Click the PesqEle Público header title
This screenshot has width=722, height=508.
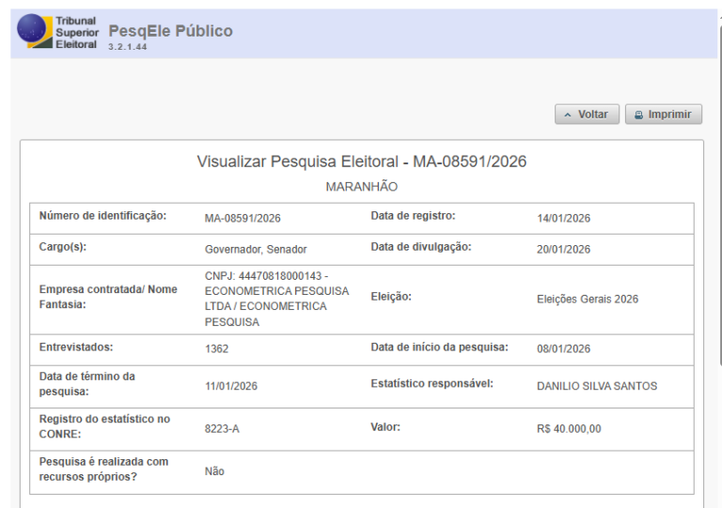pyautogui.click(x=170, y=31)
